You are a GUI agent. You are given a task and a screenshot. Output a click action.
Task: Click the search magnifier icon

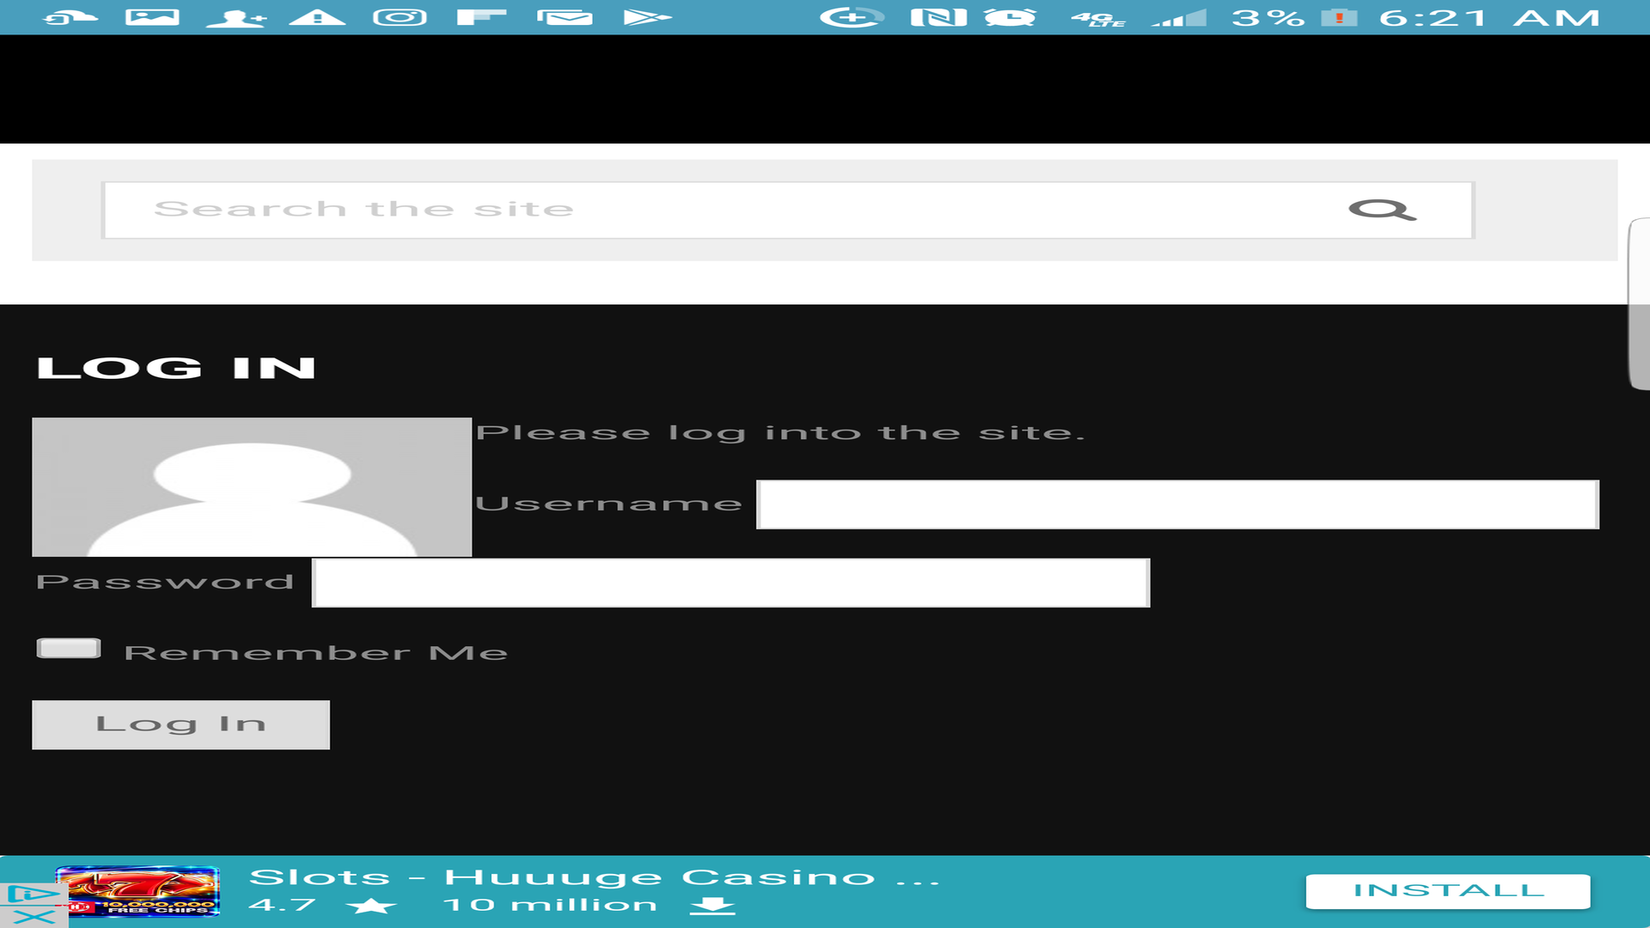[1381, 210]
